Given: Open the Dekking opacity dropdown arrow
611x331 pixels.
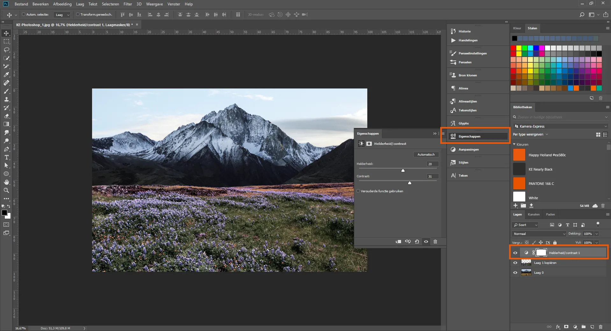Looking at the screenshot, I should click(597, 234).
